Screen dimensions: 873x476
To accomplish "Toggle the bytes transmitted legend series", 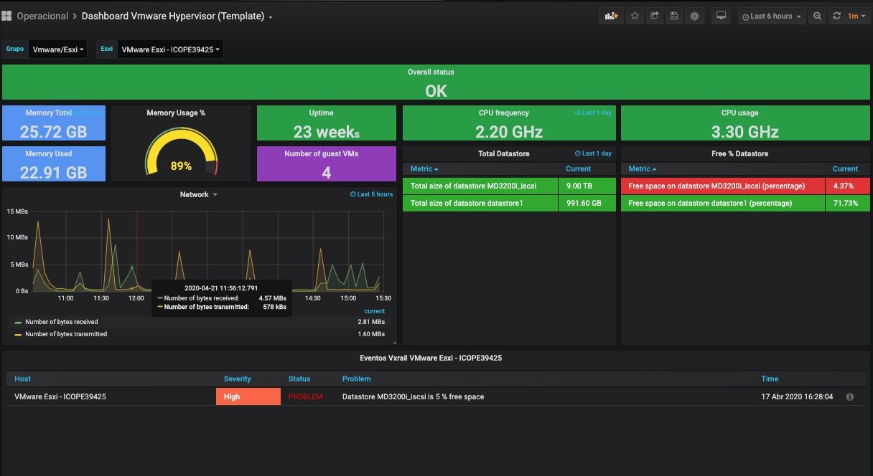I will pos(65,334).
